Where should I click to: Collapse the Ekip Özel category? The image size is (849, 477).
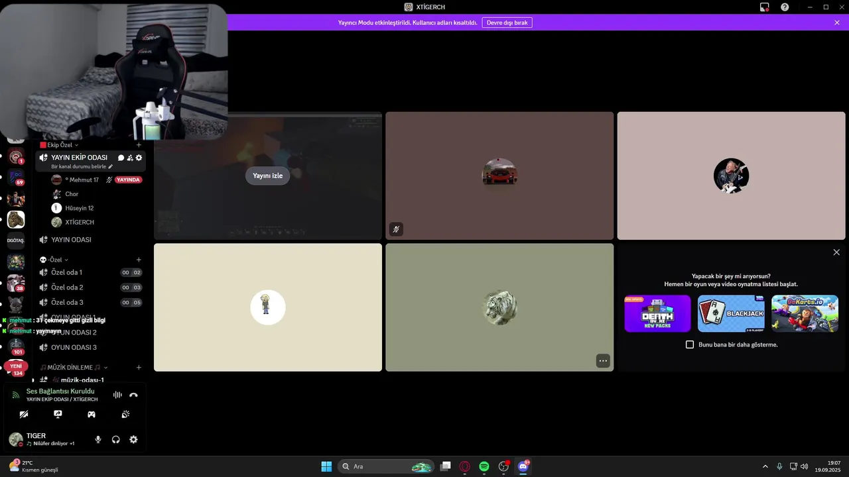point(59,144)
